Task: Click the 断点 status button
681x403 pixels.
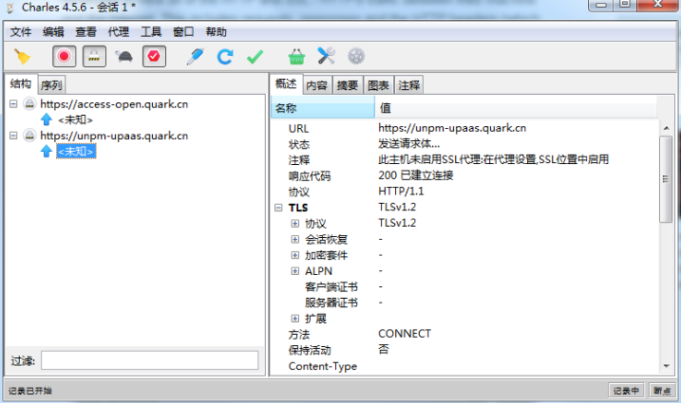Action: pos(663,391)
